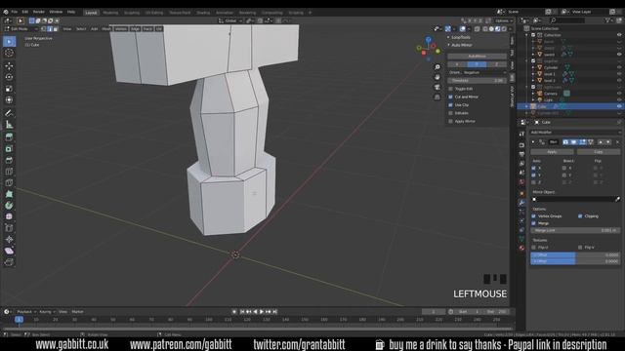Collapse the Mirror modifier panel arrow
625x351 pixels.
(533, 142)
